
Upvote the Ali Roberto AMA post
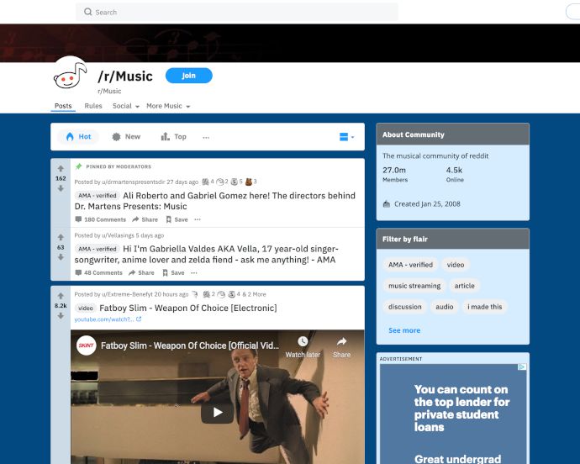61,168
